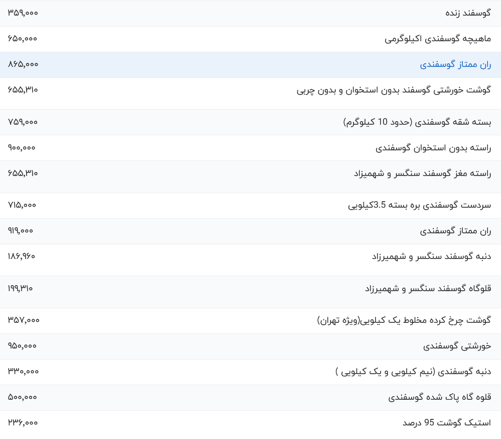Select بسته شقه گوسفندی (حدود 10 کیلوگرم)

point(417,122)
